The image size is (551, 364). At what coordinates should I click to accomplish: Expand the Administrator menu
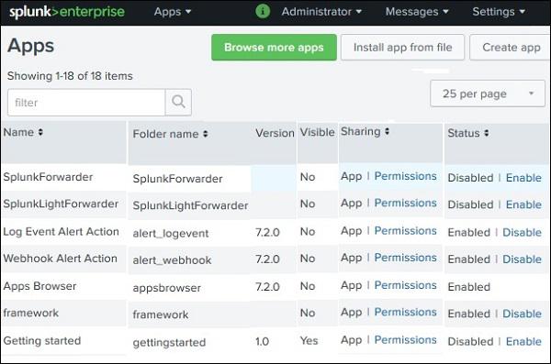pyautogui.click(x=321, y=12)
